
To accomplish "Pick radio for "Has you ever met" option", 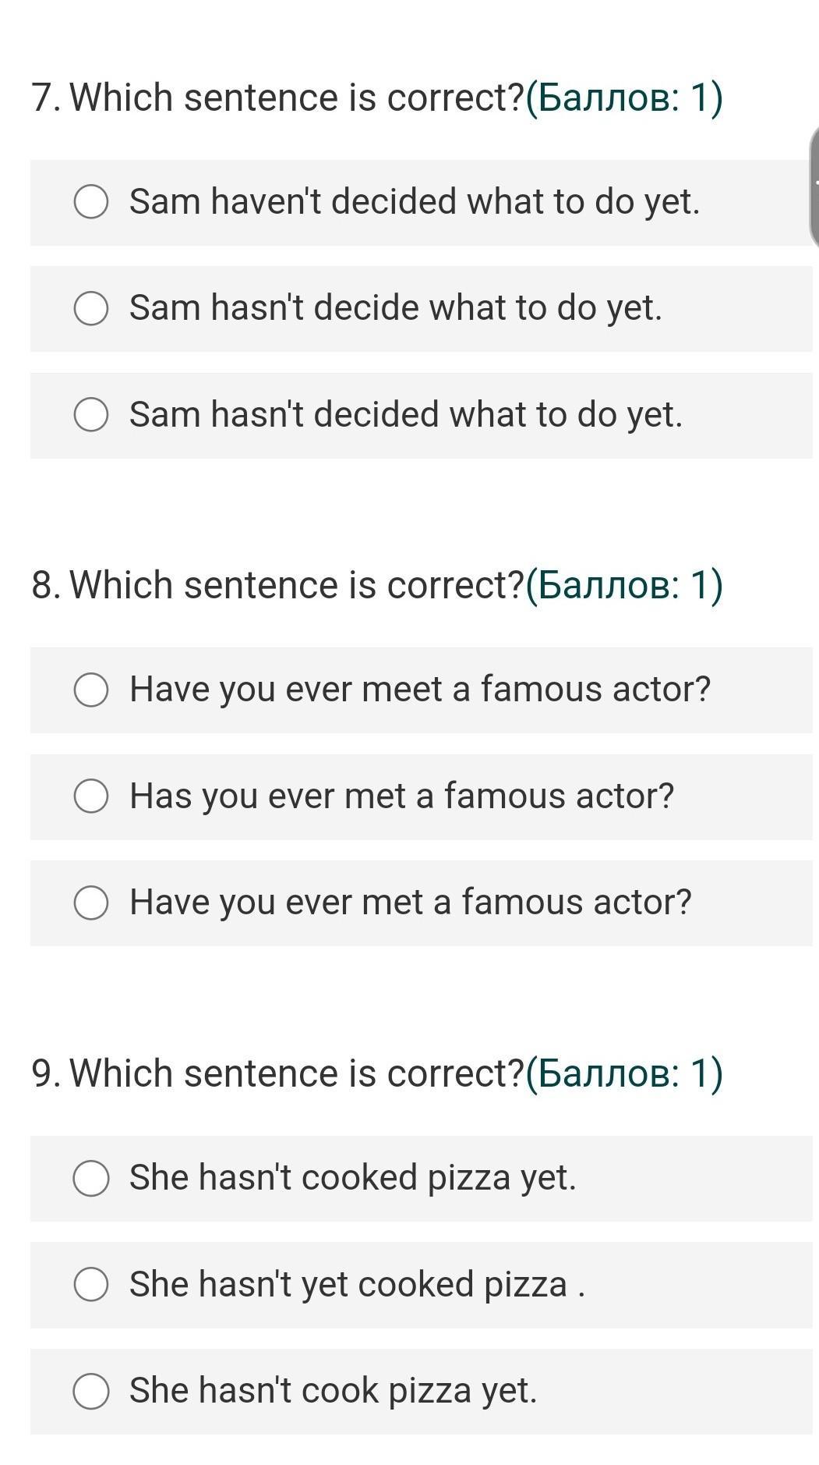I will [91, 796].
